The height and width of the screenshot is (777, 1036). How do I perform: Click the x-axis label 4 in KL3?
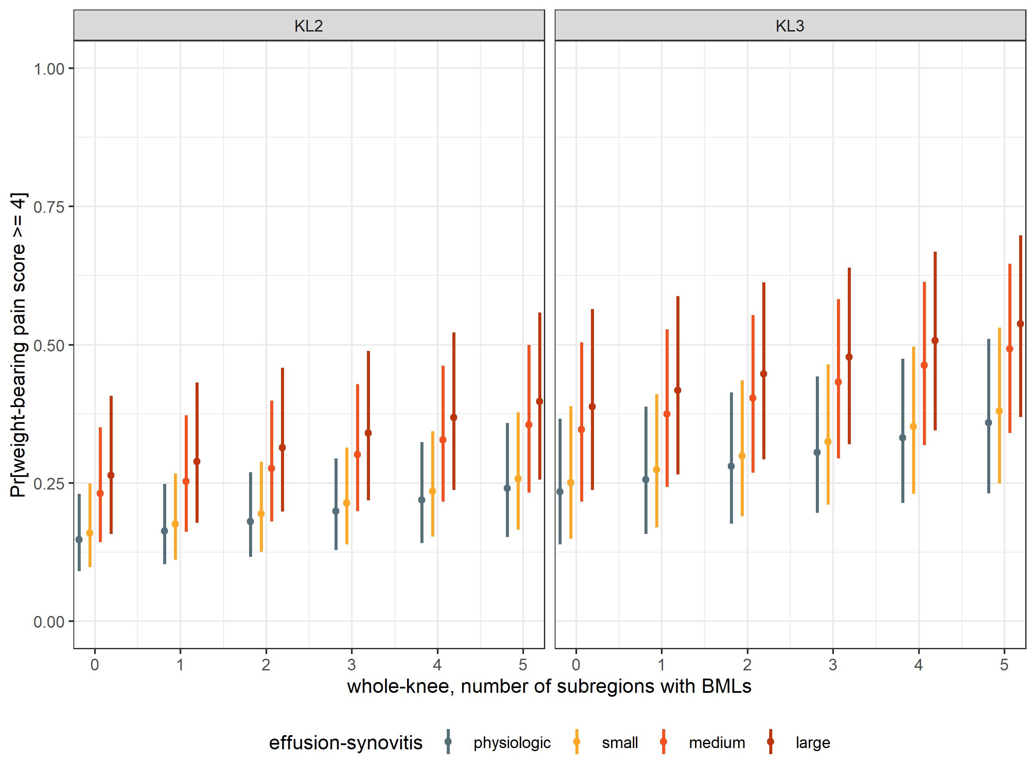(918, 665)
